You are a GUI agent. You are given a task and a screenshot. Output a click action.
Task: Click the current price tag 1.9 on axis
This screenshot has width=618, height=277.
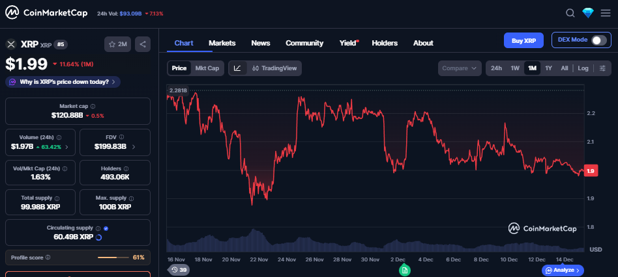[x=591, y=171]
